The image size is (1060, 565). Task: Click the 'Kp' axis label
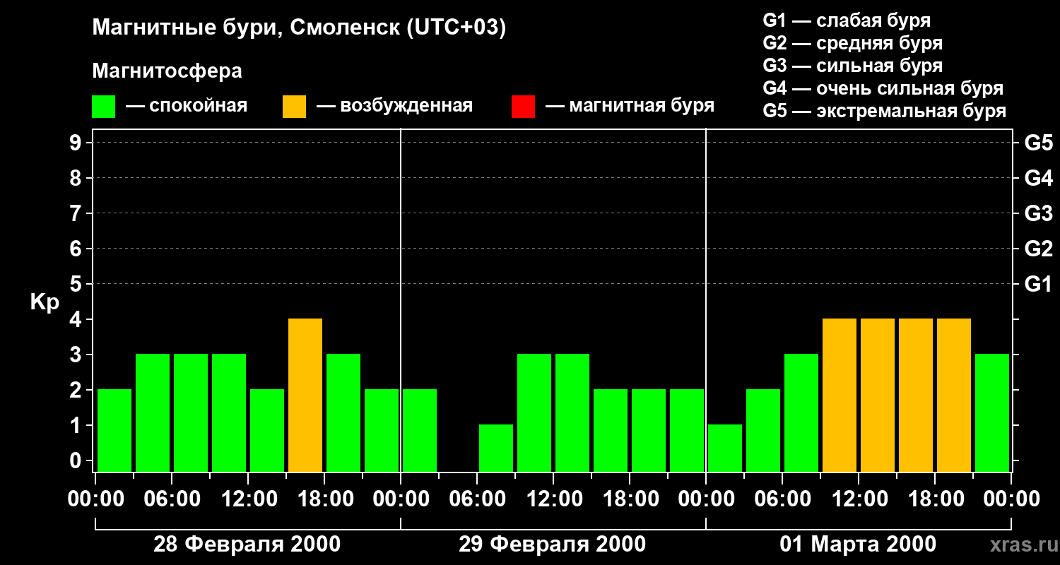[45, 302]
